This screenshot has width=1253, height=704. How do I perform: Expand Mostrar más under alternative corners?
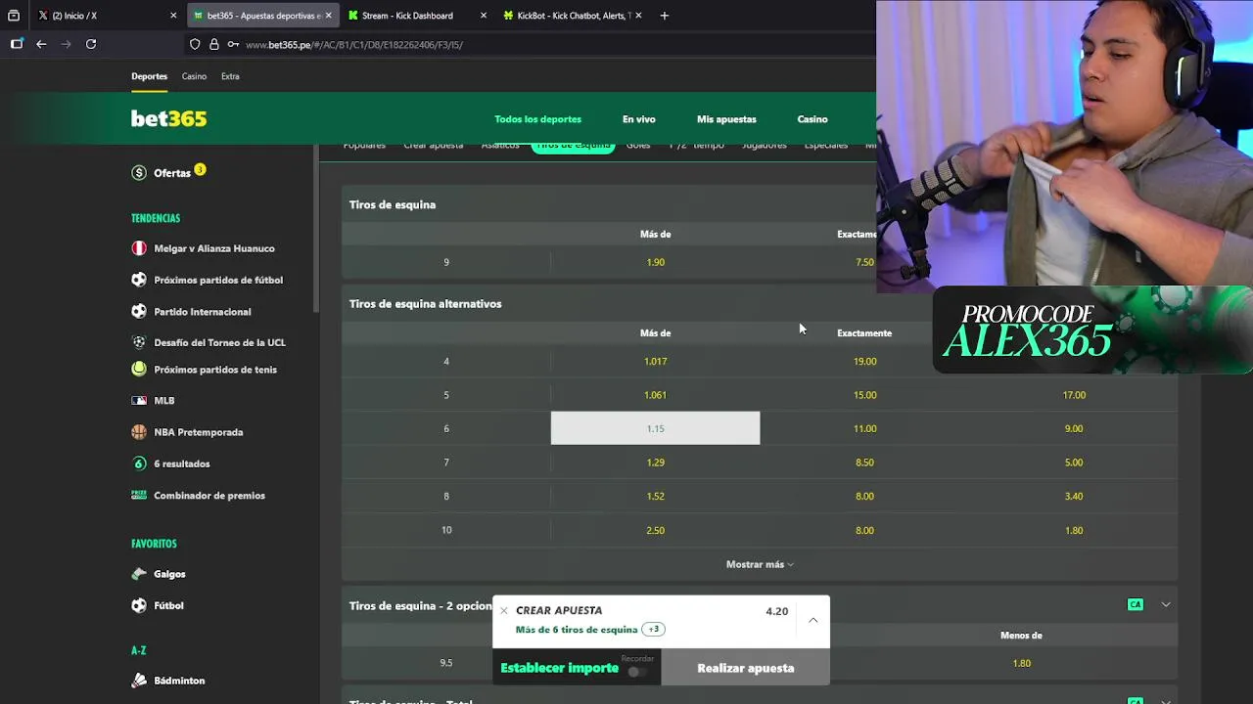[x=760, y=564]
